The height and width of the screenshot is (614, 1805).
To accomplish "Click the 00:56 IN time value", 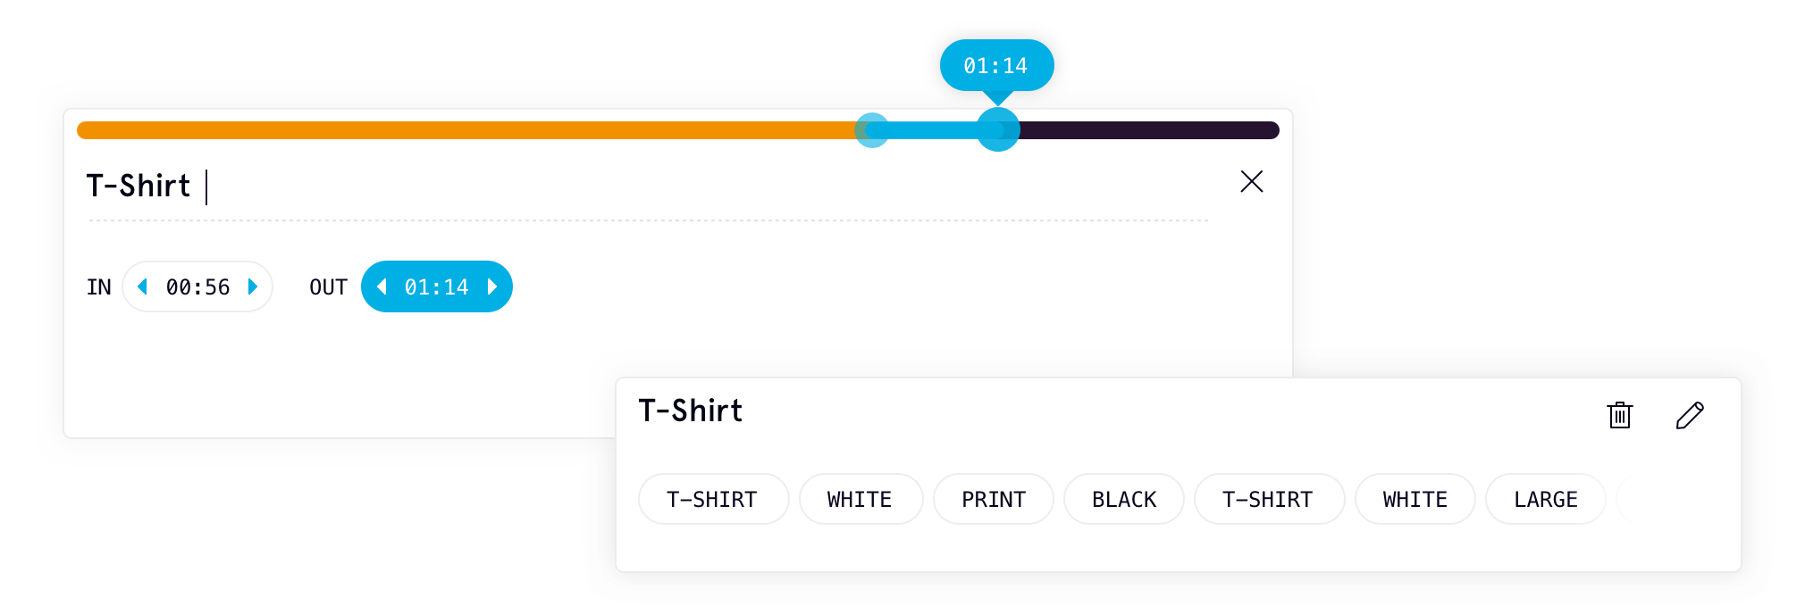I will (x=197, y=286).
